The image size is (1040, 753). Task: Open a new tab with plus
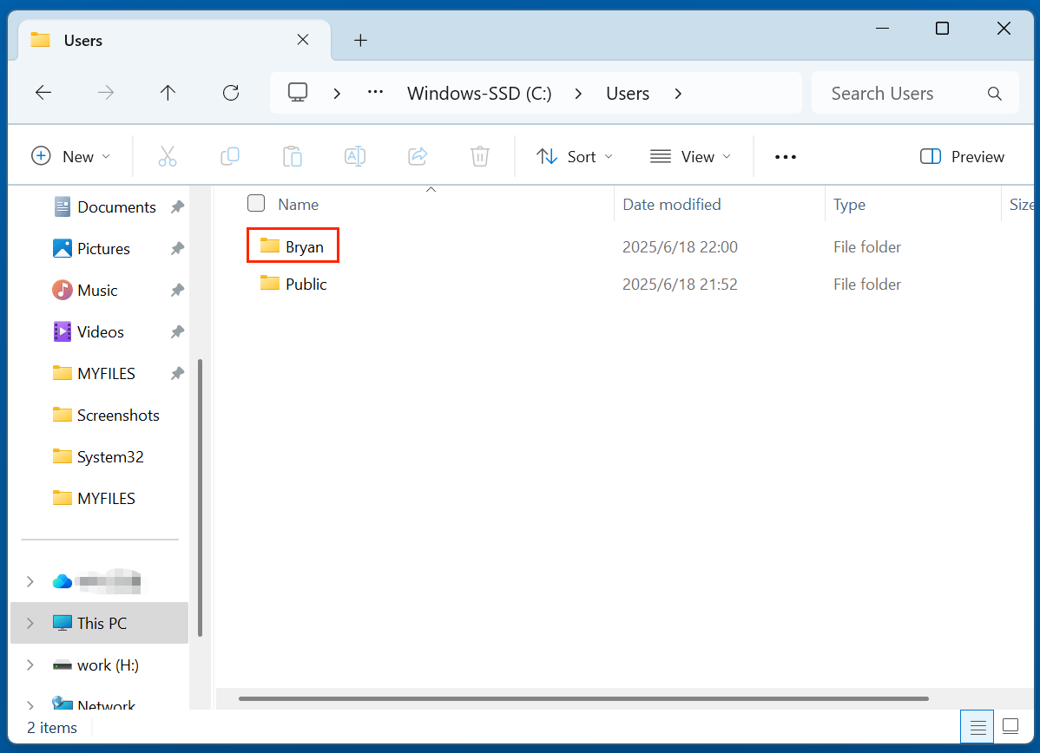(x=361, y=40)
